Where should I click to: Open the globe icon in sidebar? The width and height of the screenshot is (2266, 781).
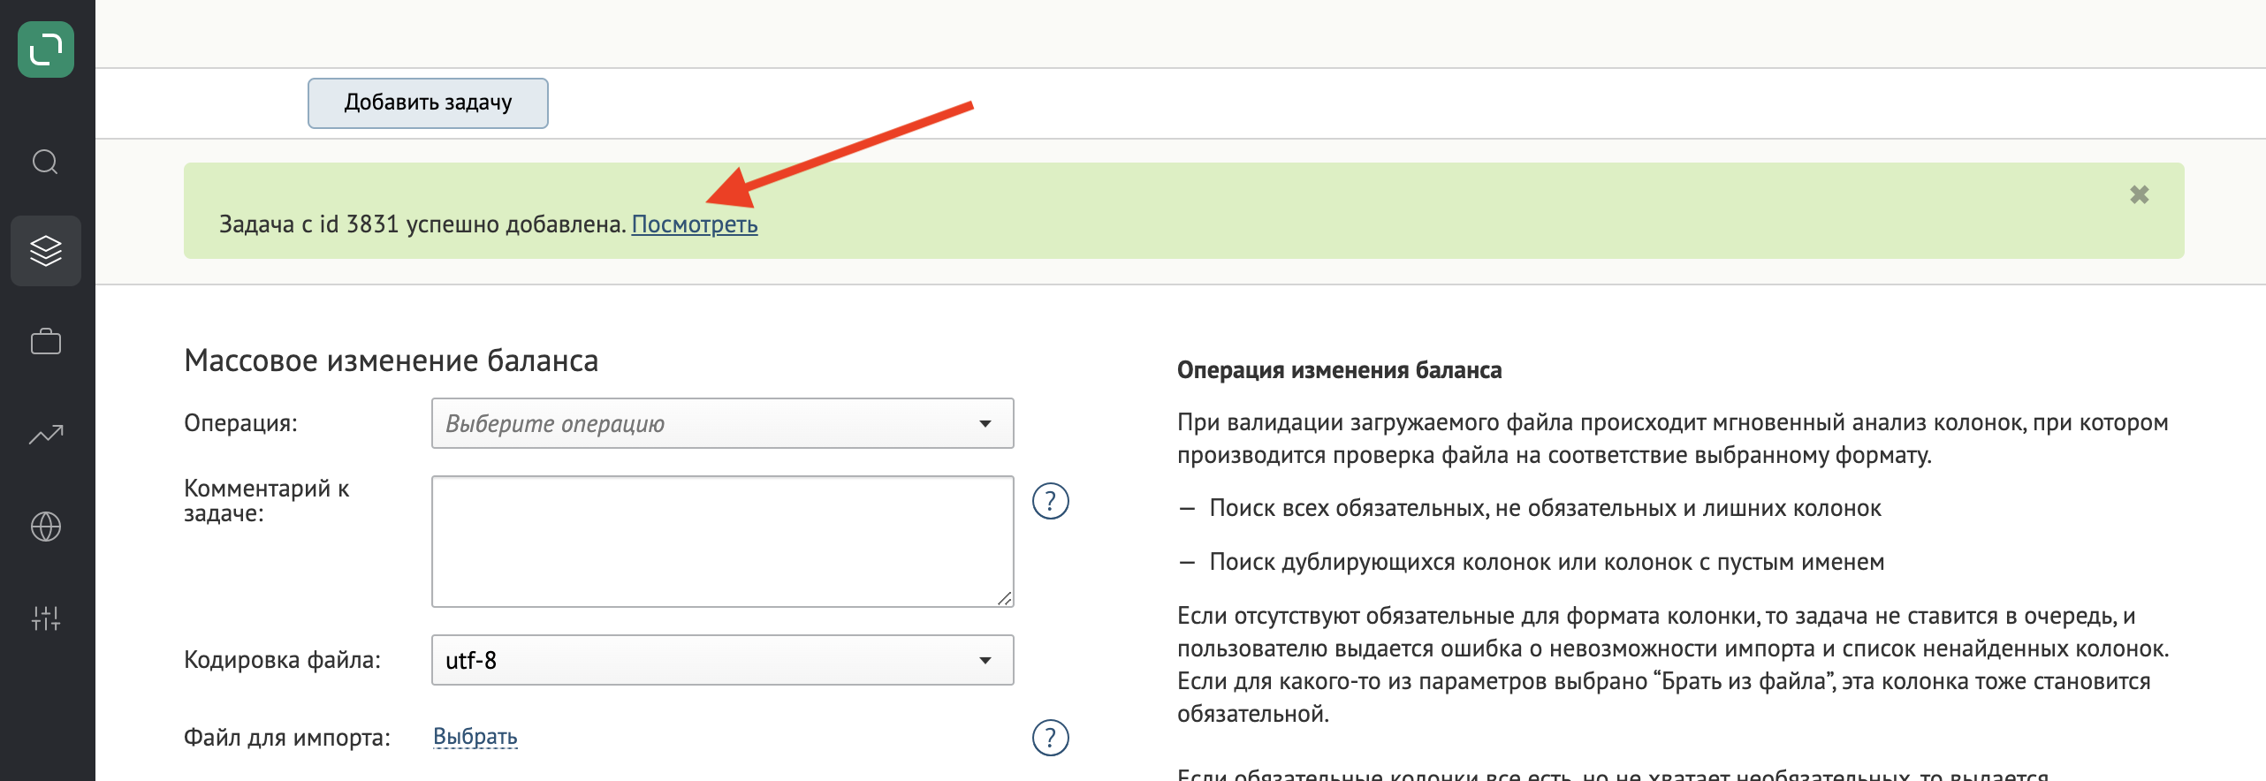pyautogui.click(x=46, y=527)
